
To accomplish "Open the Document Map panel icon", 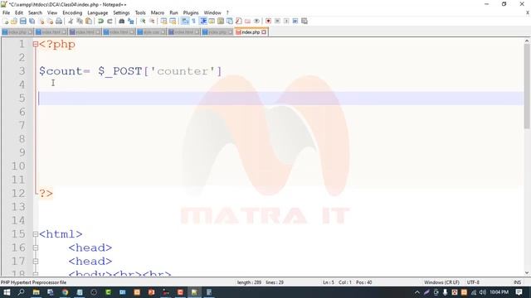I will [221, 21].
